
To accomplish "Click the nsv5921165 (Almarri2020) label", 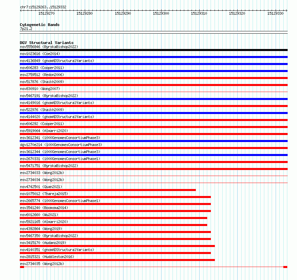I will [44, 222].
